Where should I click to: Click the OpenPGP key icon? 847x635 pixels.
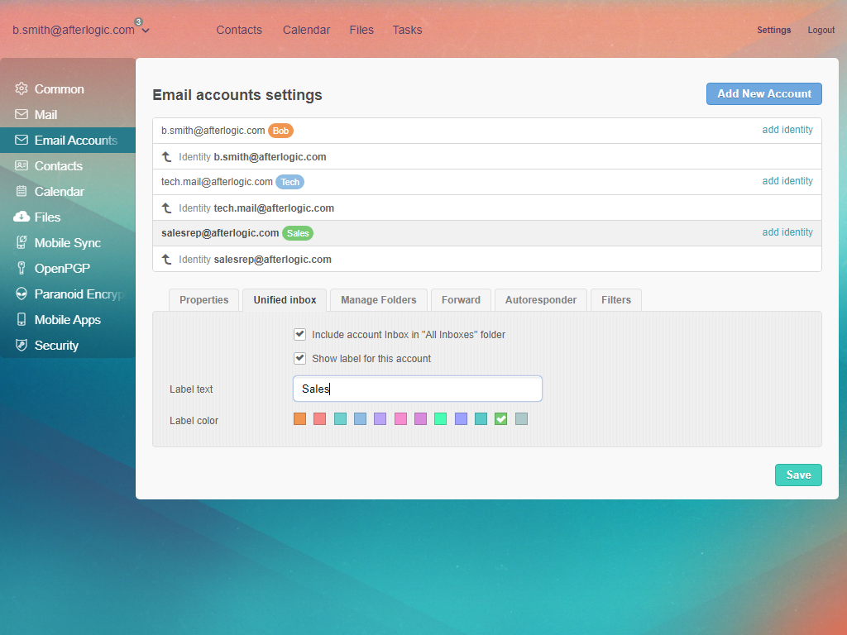[22, 269]
